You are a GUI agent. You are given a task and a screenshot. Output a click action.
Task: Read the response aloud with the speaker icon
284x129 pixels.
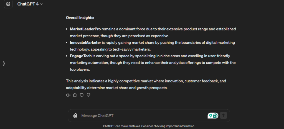pos(68,95)
